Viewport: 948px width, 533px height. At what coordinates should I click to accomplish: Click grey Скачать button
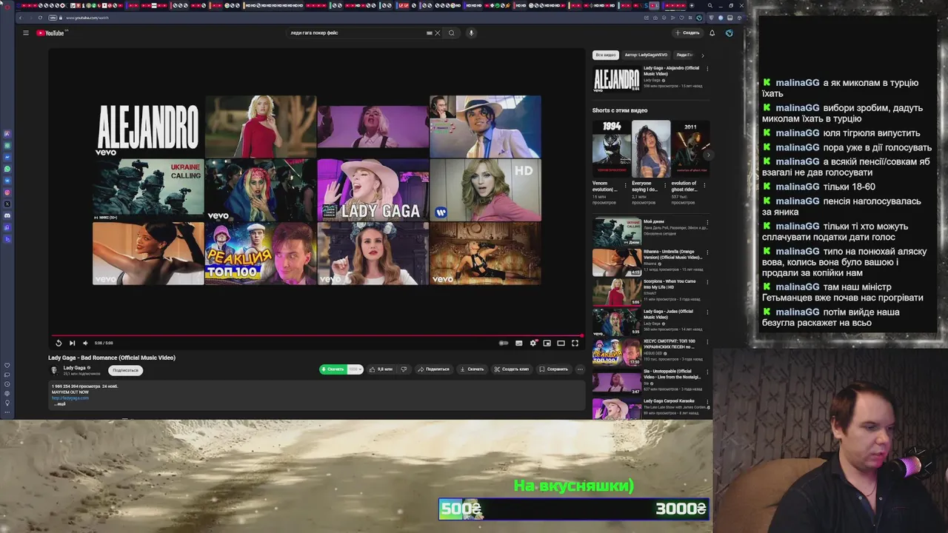(472, 369)
